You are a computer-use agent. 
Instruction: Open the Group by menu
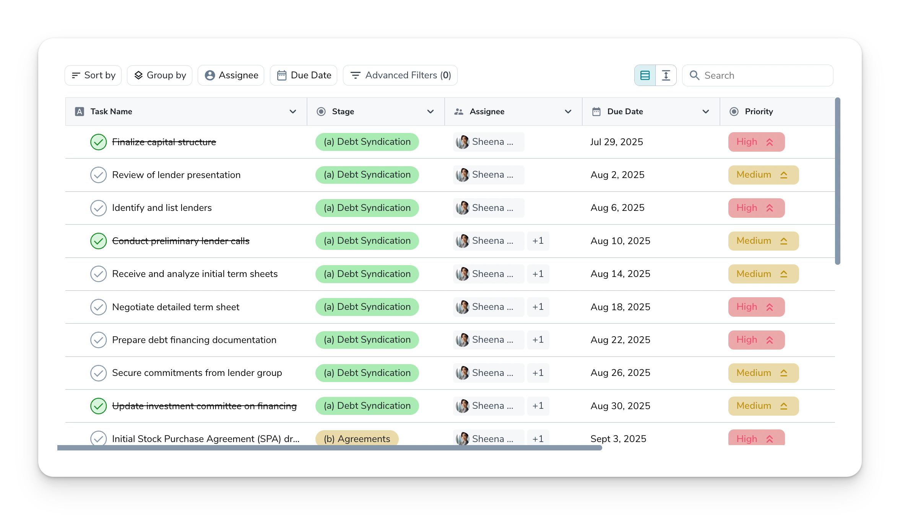click(160, 75)
